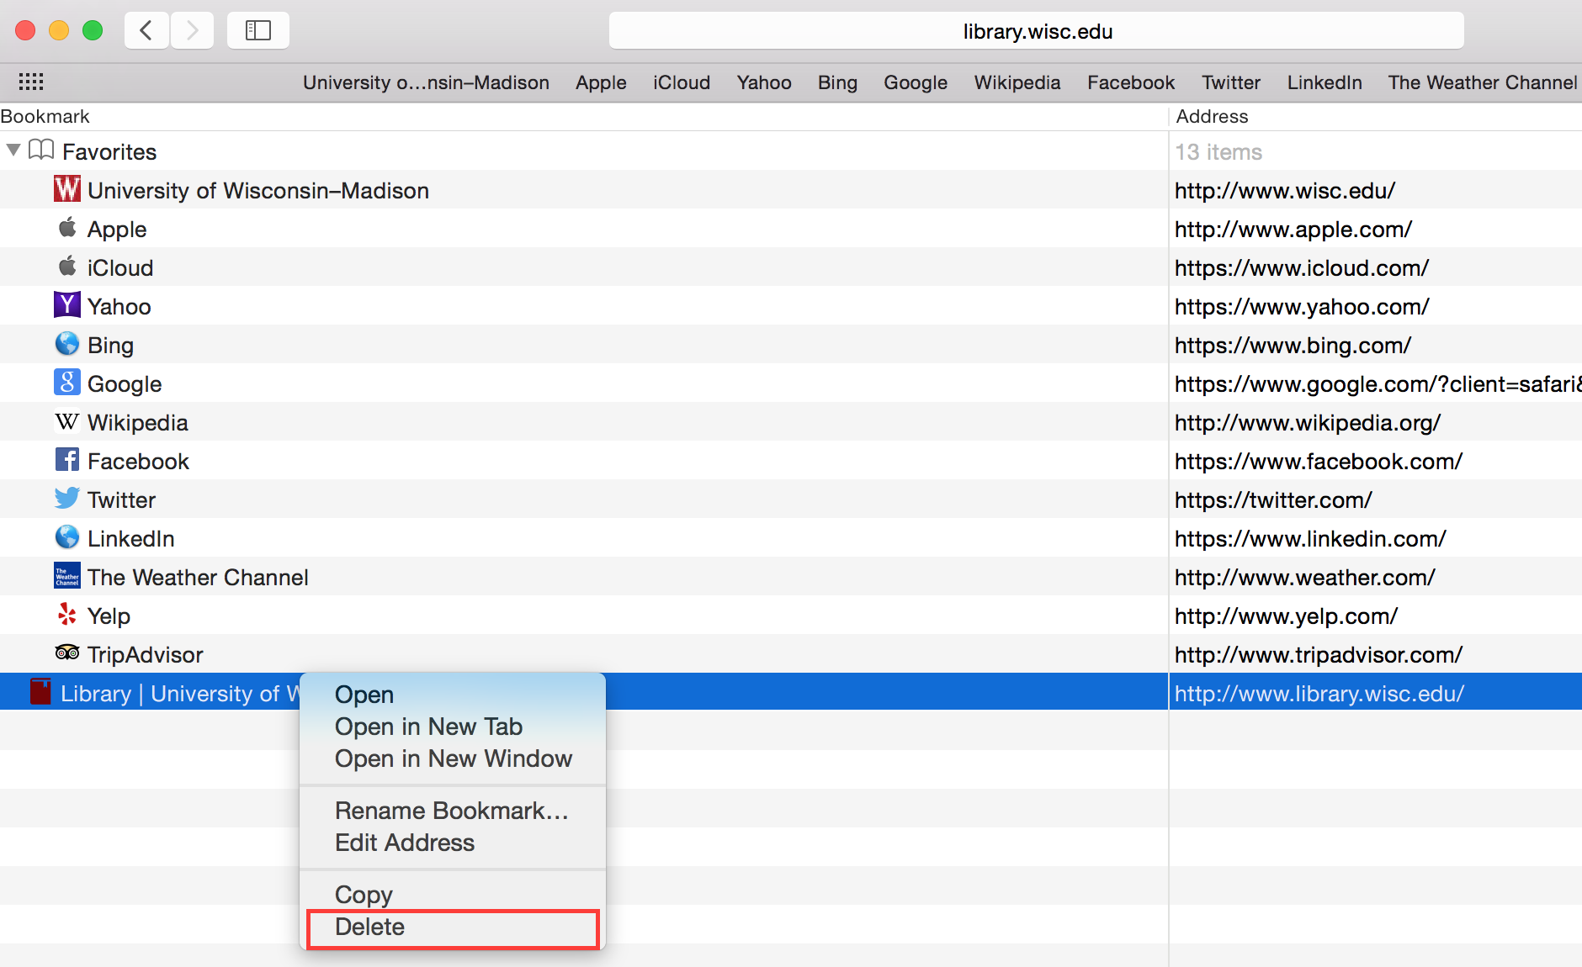The height and width of the screenshot is (967, 1582).
Task: Click the https://www.bing.com/ address cell
Action: pos(1293,346)
